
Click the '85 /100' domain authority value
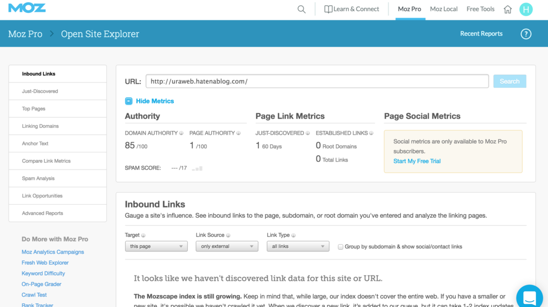coord(136,145)
